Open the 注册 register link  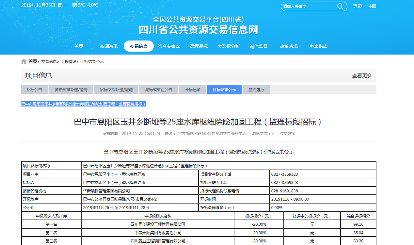pos(372,7)
